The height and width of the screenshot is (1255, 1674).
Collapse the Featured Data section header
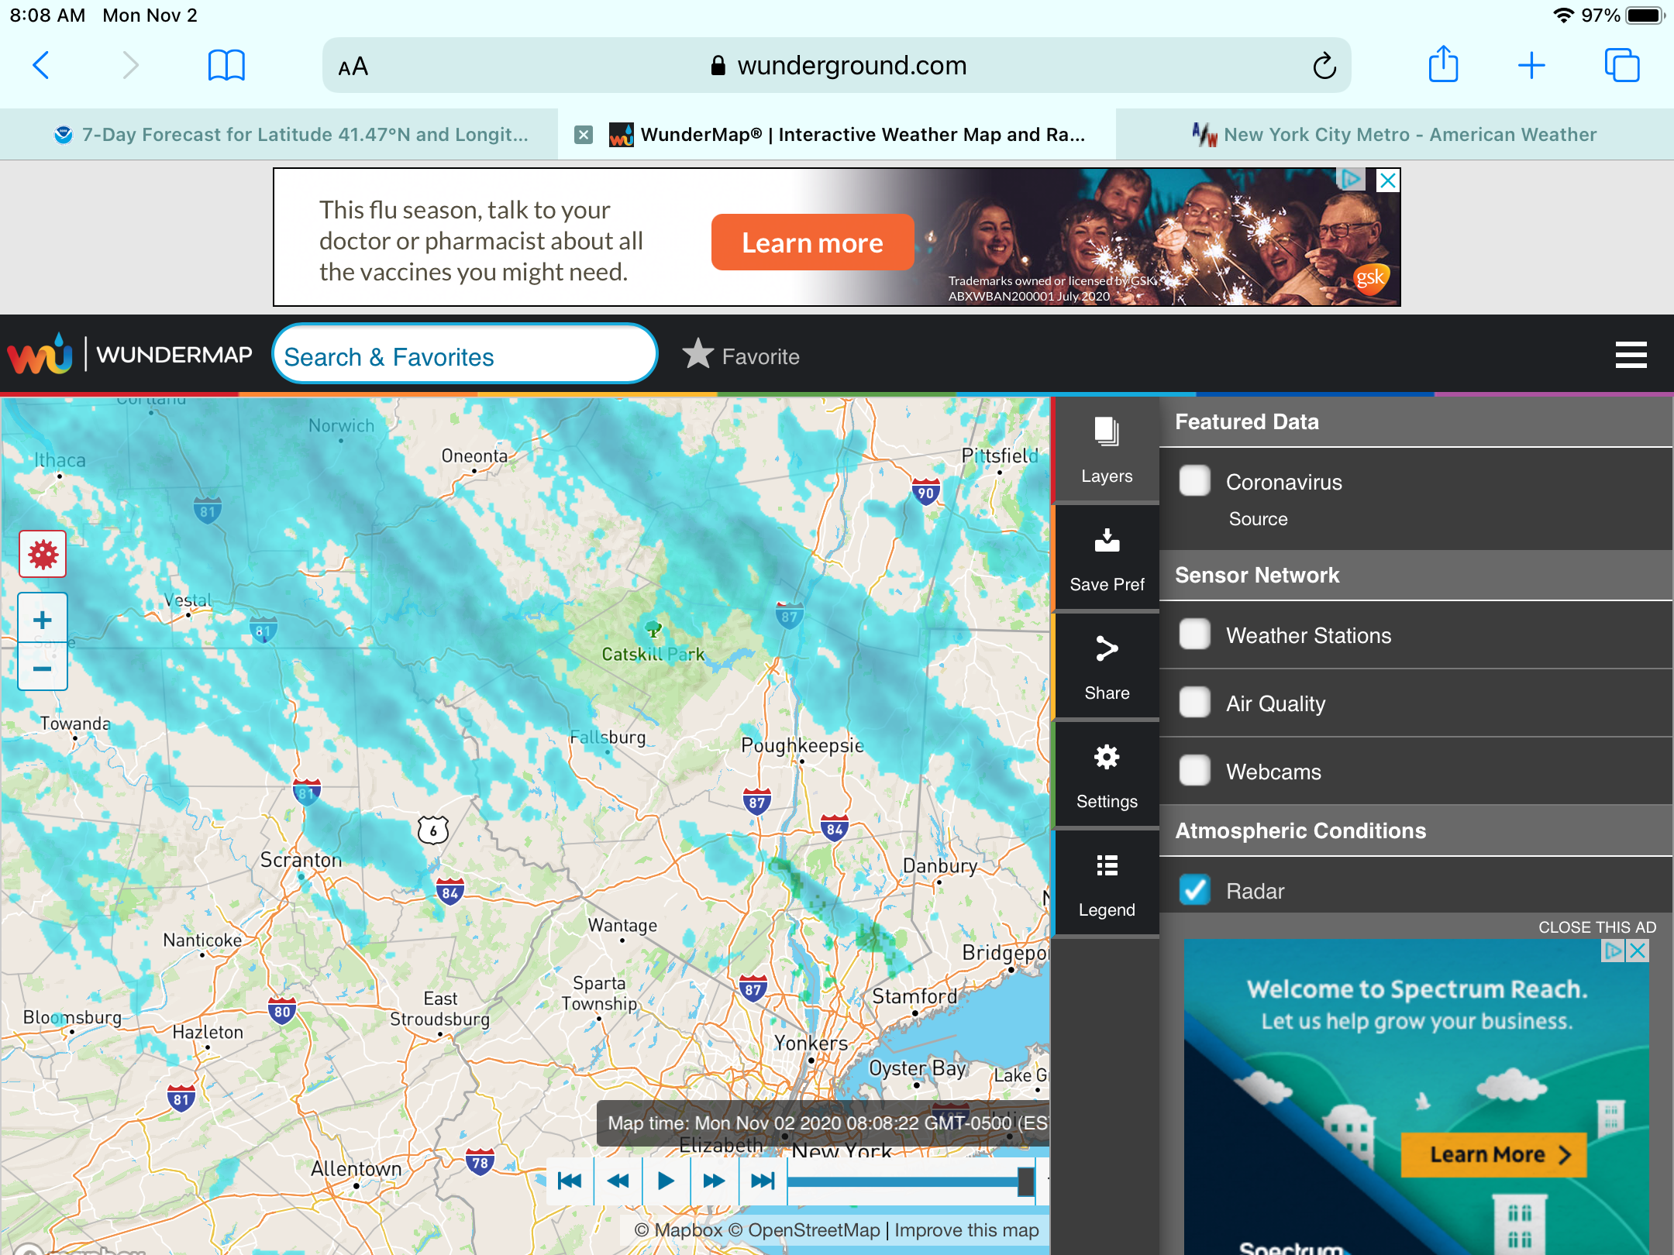[x=1415, y=422]
